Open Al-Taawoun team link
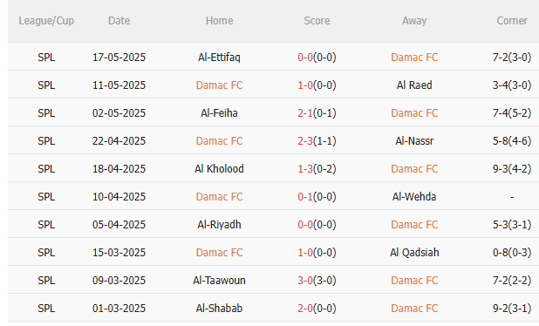Screen dimensions: 539x326 (x=219, y=281)
